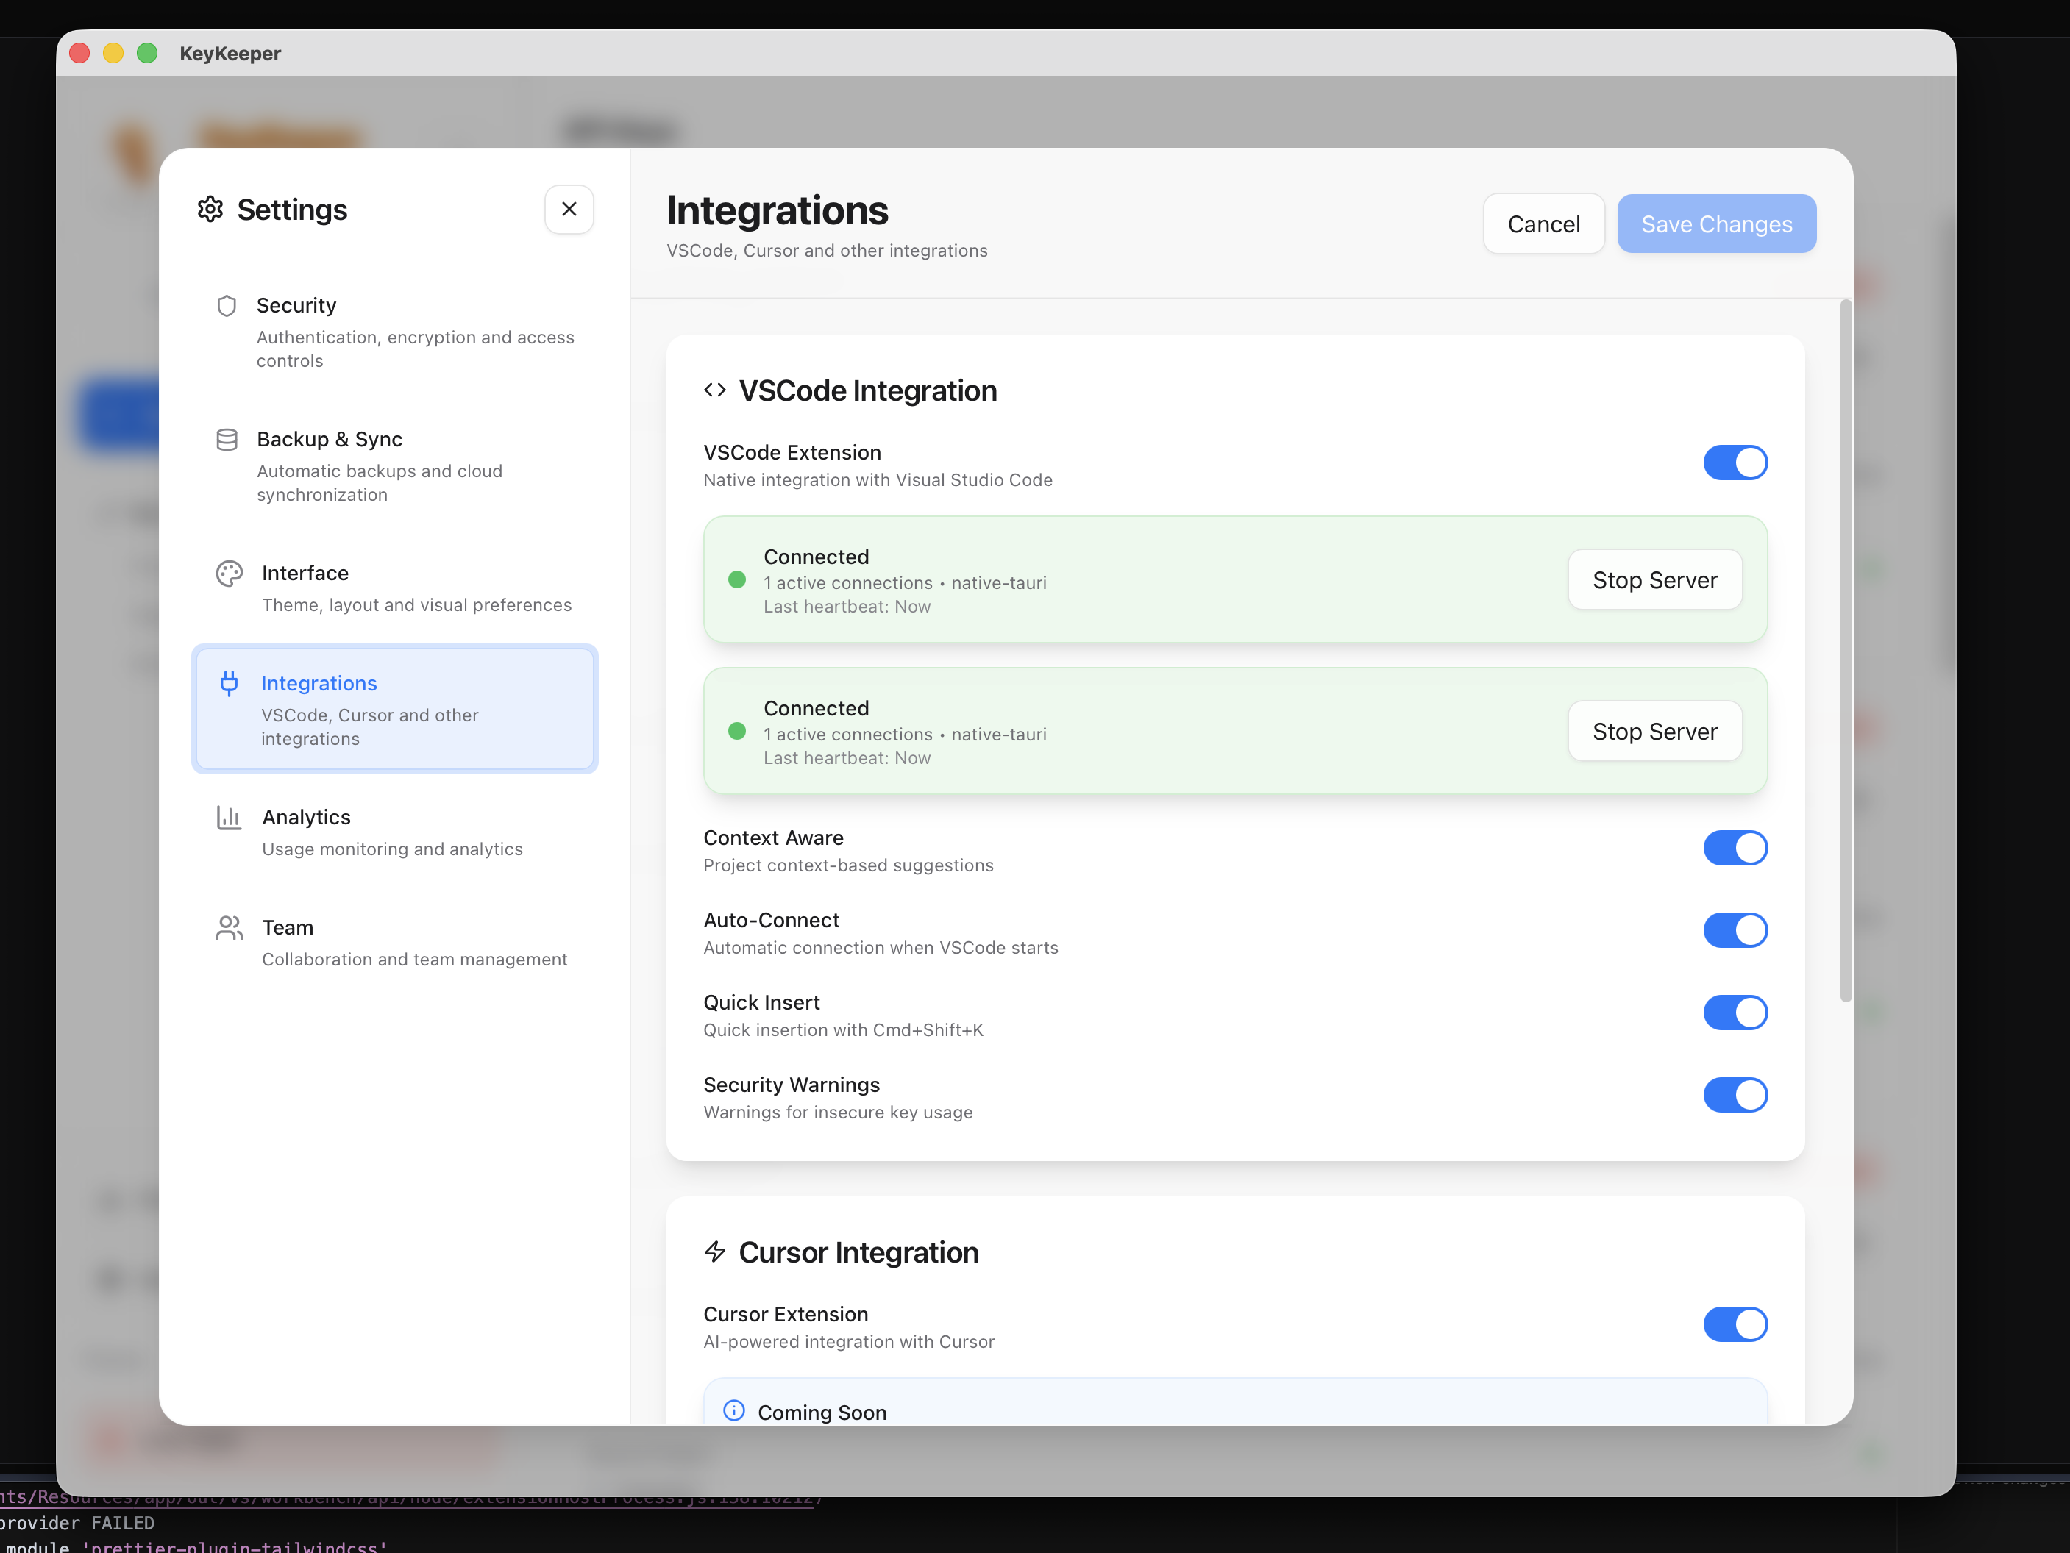Image resolution: width=2070 pixels, height=1553 pixels.
Task: Click the KeyKeeper window title
Action: point(230,54)
